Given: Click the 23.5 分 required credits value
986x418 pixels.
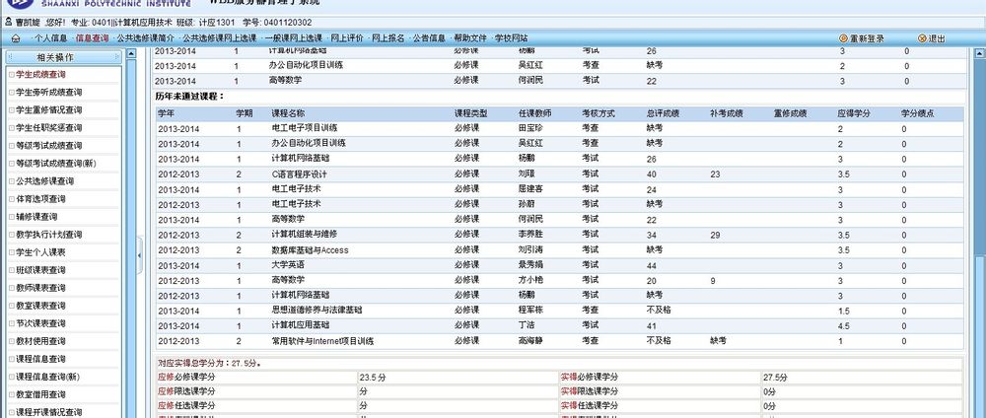Looking at the screenshot, I should [373, 378].
